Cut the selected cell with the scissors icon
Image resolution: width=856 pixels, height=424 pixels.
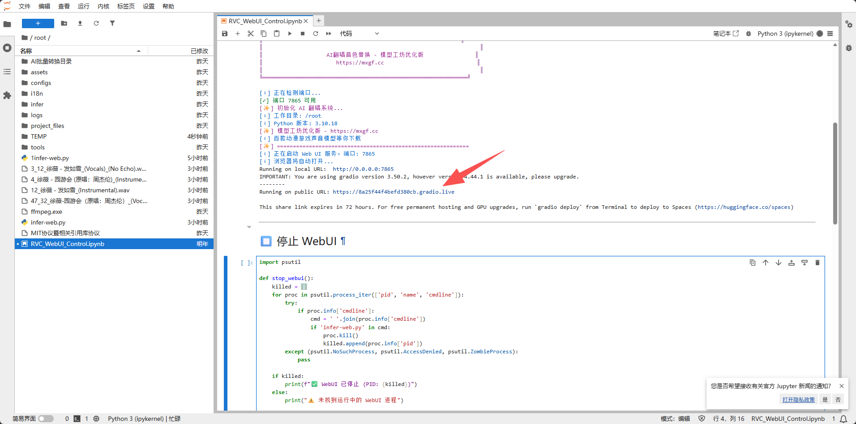click(251, 34)
